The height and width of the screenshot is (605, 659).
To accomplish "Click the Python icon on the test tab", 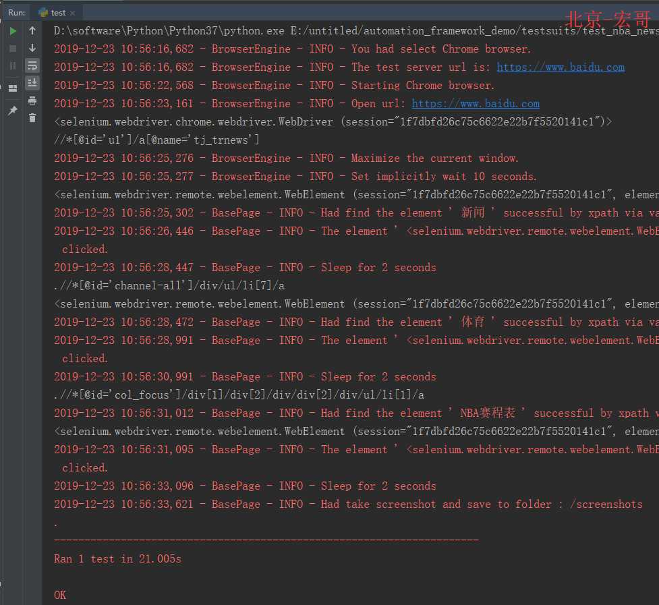I will click(x=43, y=13).
